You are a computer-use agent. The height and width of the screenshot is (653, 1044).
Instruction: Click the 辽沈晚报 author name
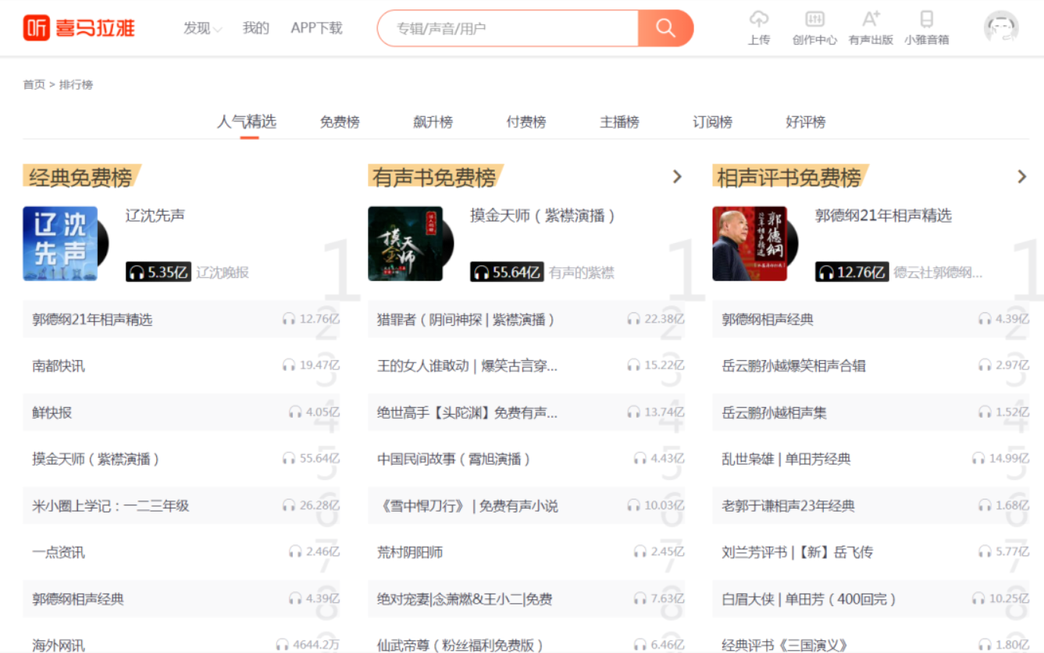223,273
